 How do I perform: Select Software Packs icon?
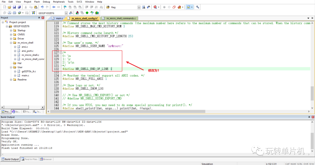[92, 13]
